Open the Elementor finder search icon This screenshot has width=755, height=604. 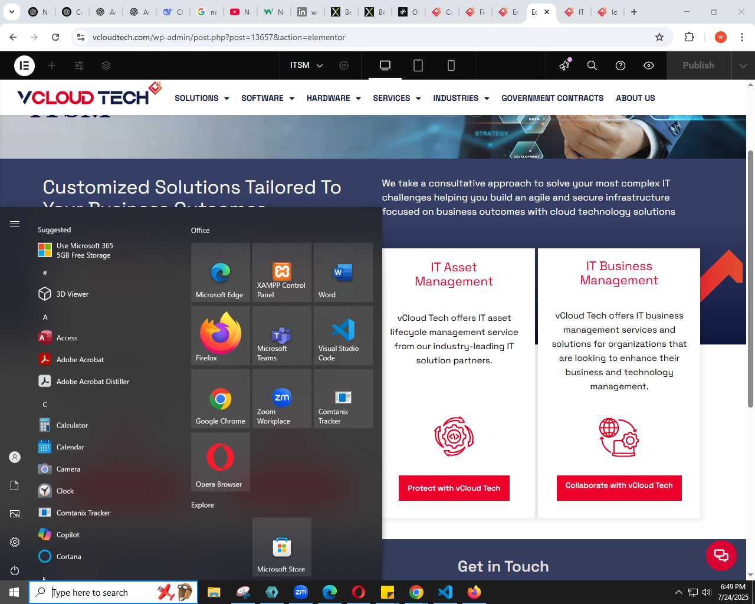point(592,65)
